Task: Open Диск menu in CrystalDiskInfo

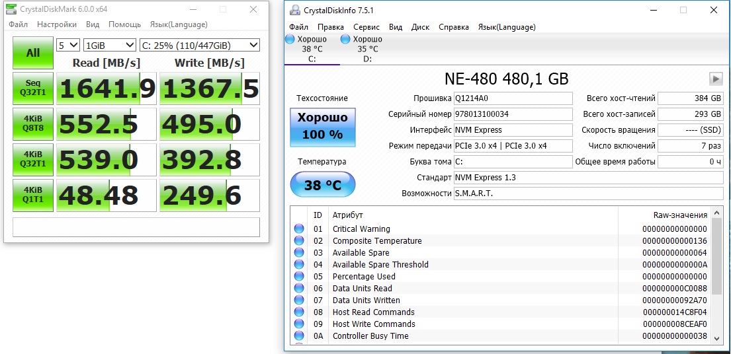Action: point(421,27)
